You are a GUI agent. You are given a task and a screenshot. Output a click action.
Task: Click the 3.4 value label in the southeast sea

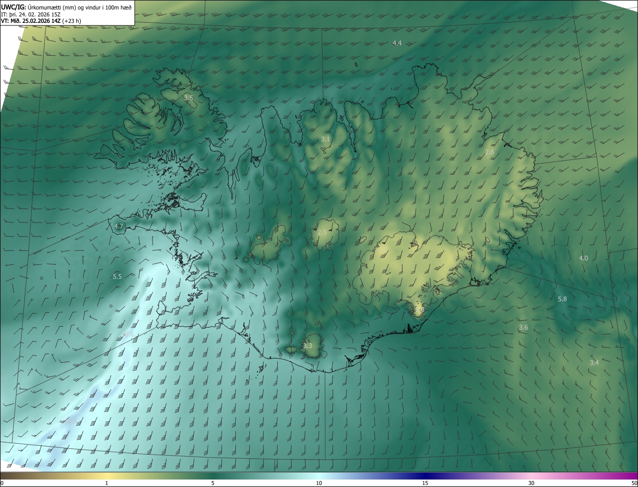point(594,363)
